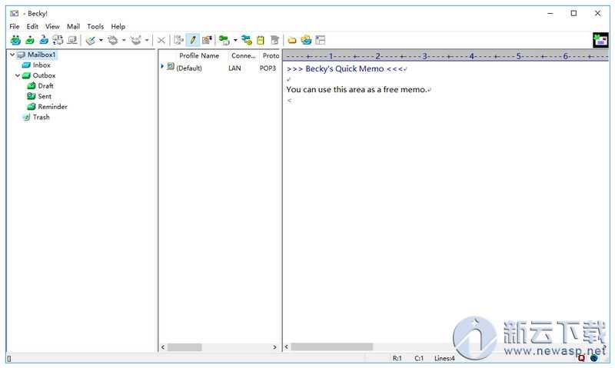The image size is (615, 368).
Task: Open the Compose message dropdown arrow
Action: [x=101, y=40]
